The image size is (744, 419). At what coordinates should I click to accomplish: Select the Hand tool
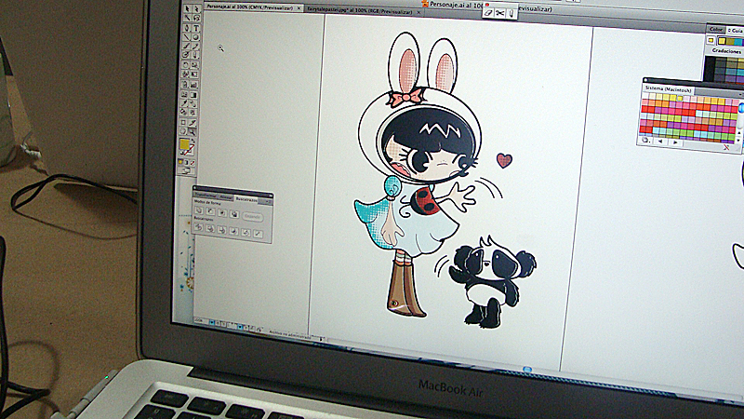point(183,130)
